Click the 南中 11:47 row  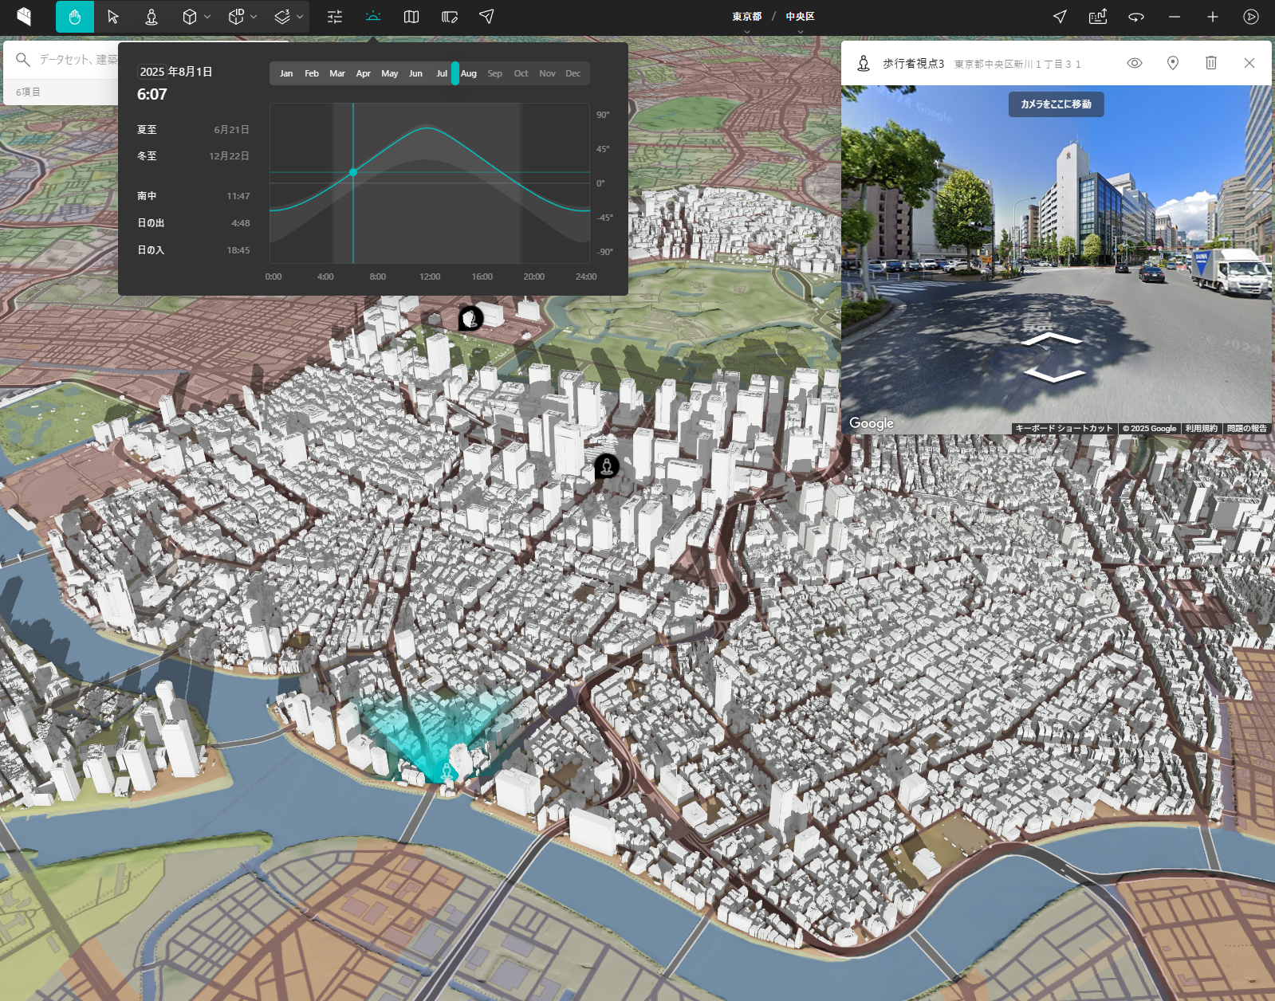pyautogui.click(x=193, y=196)
